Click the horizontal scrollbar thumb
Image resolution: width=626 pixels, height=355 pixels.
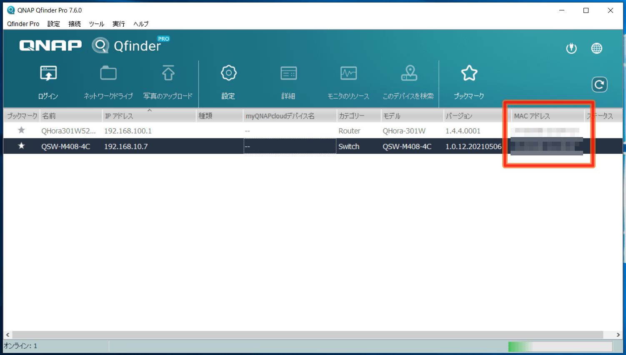(308, 335)
